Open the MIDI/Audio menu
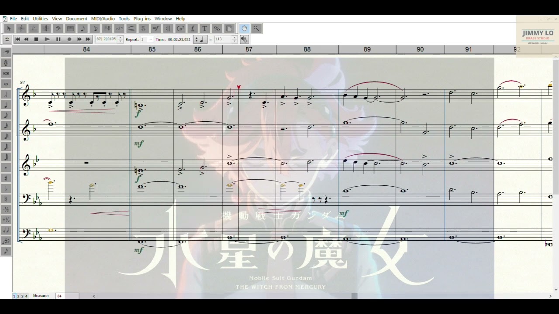The height and width of the screenshot is (314, 559). 103,19
